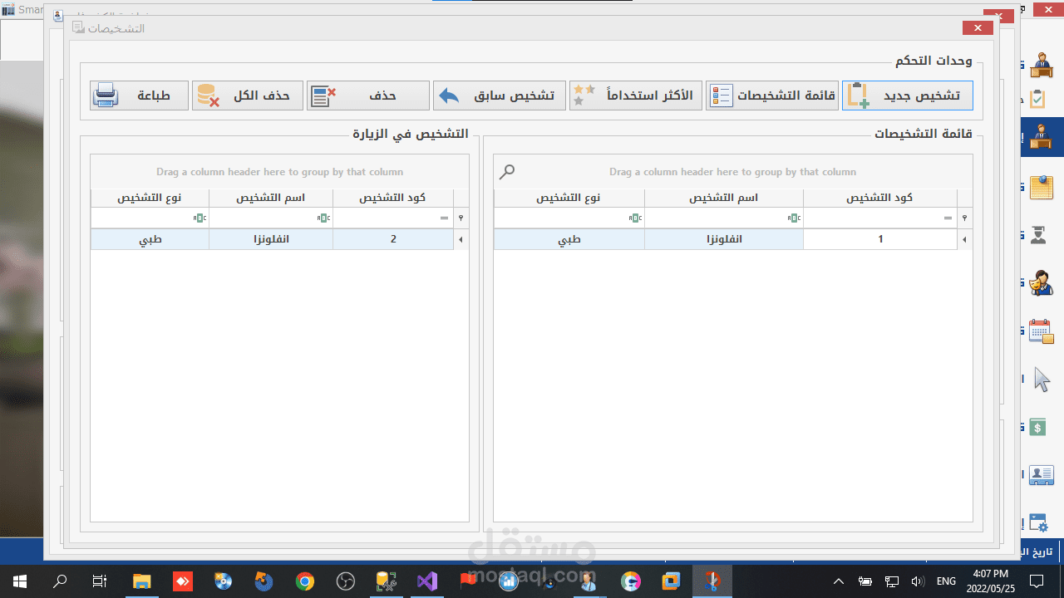
Task: Click the New Diagnosis button (تشخيص جديد)
Action: 907,96
